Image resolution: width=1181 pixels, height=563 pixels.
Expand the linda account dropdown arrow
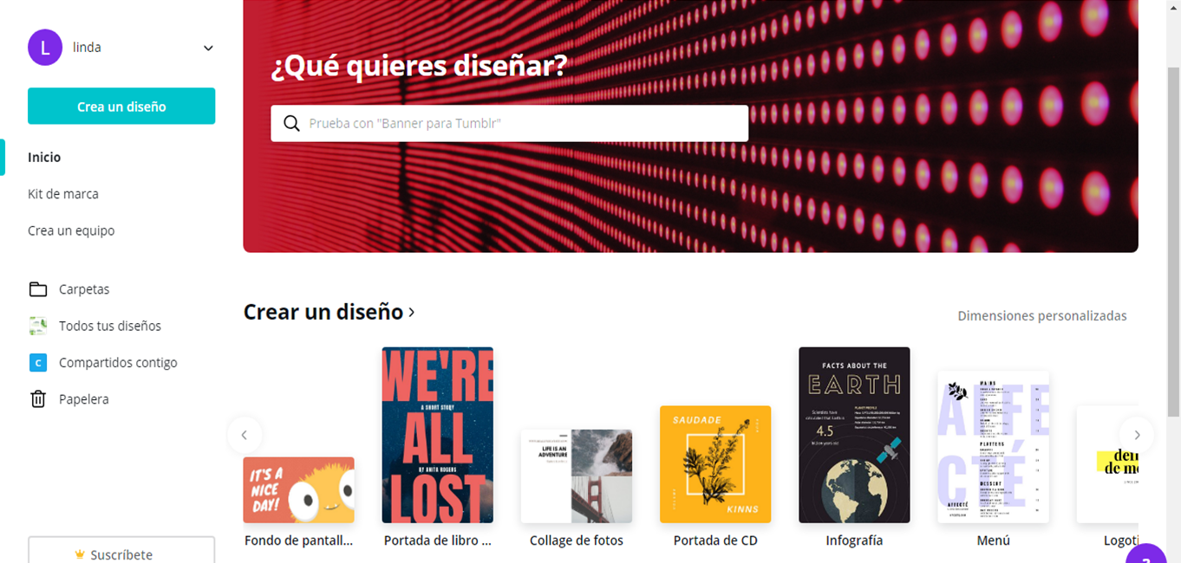coord(208,49)
